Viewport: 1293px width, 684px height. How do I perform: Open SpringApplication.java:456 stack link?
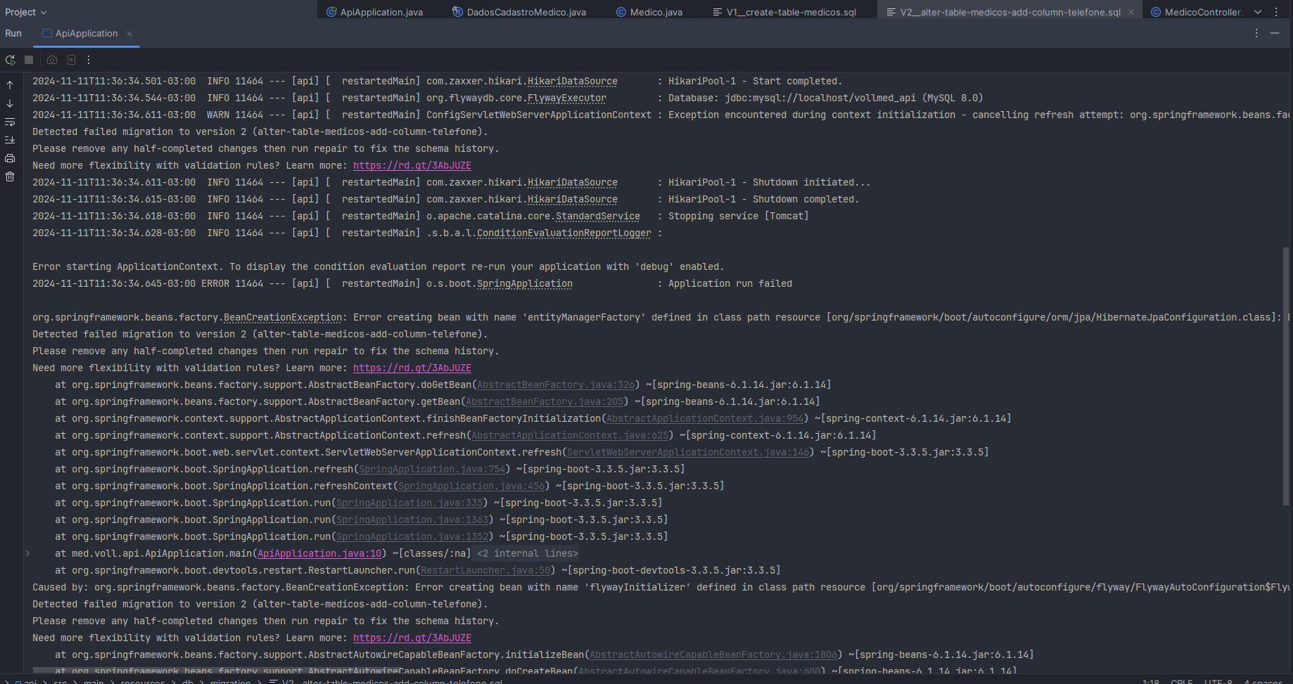pyautogui.click(x=471, y=486)
